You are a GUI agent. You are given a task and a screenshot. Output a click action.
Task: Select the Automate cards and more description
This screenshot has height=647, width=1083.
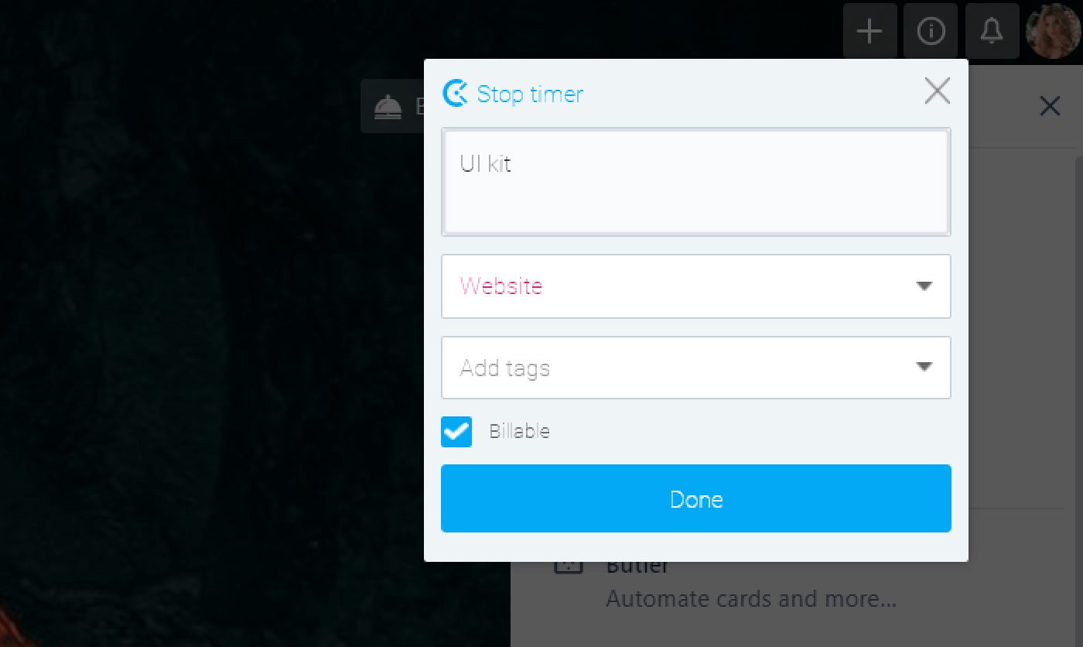[751, 599]
